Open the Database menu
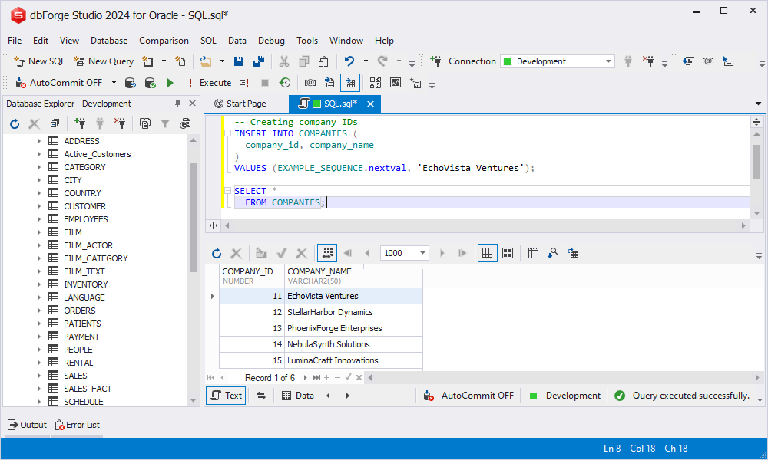 (109, 41)
